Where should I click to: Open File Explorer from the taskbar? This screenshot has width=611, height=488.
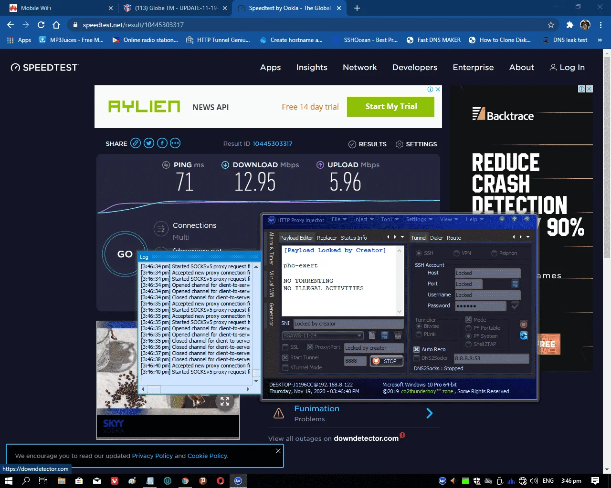pos(62,481)
